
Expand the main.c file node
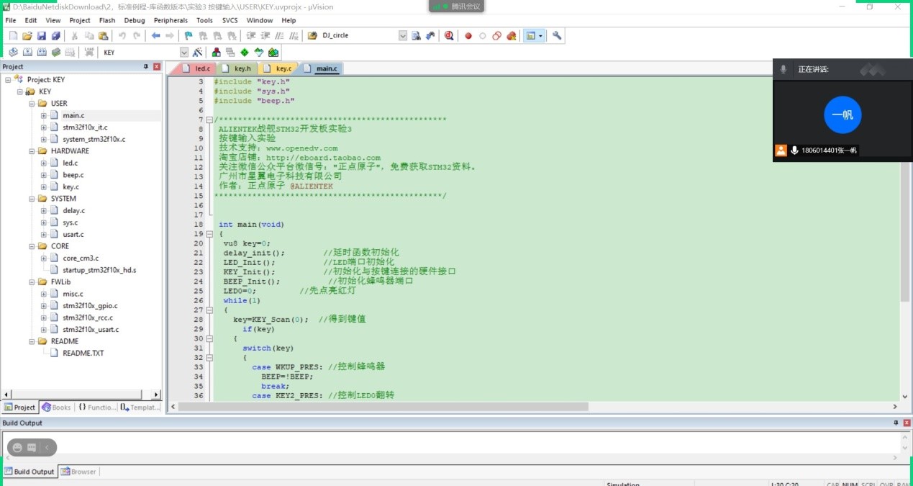click(x=44, y=115)
